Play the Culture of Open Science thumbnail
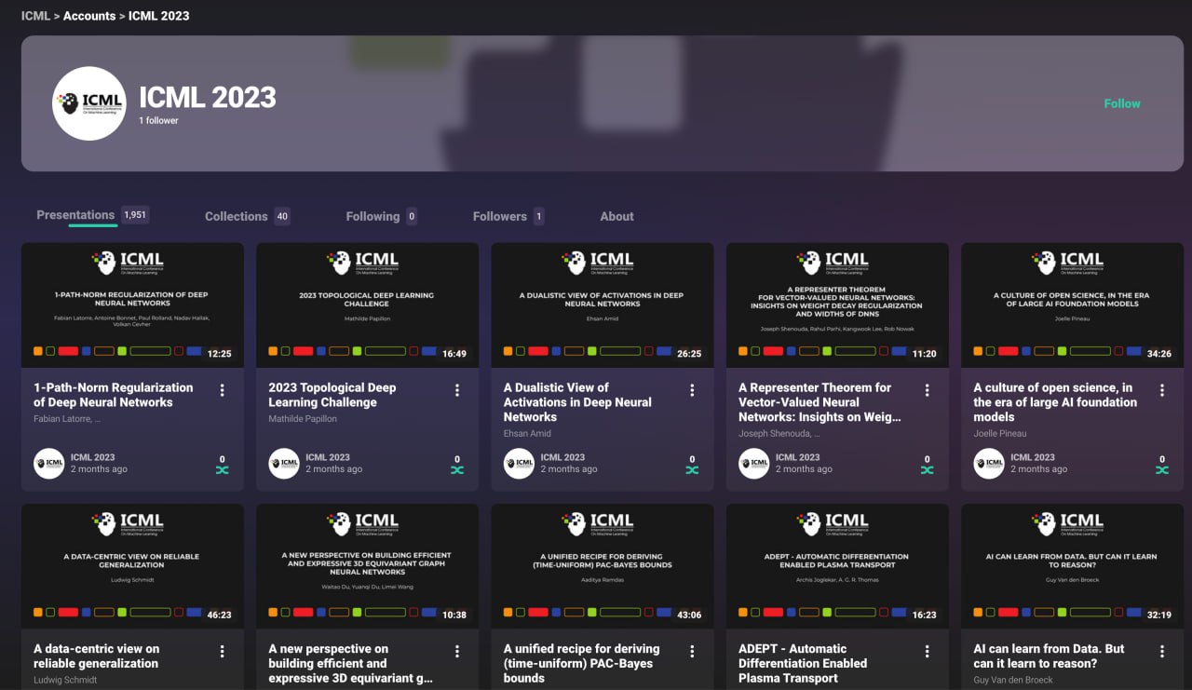The height and width of the screenshot is (690, 1192). (x=1072, y=305)
